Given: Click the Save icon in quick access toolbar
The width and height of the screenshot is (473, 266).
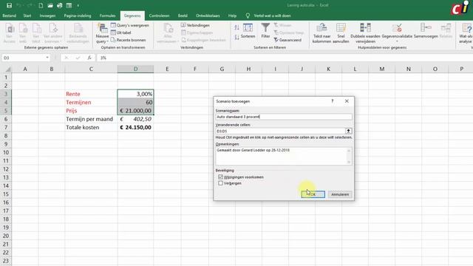Looking at the screenshot, I should pos(9,5).
